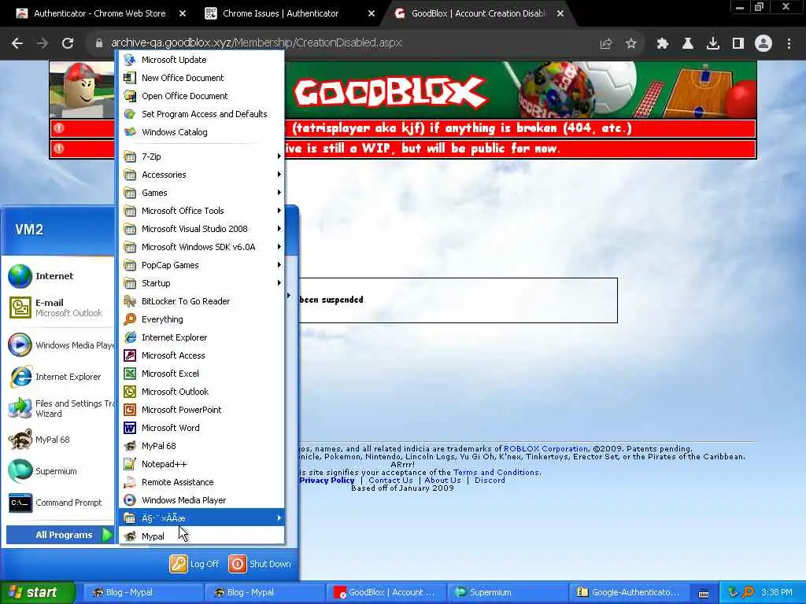Open the Chrome extensions puzzle icon
The image size is (806, 604).
pyautogui.click(x=663, y=43)
